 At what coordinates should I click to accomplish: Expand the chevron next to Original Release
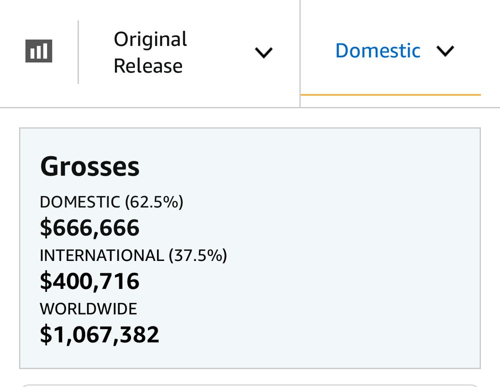click(263, 52)
